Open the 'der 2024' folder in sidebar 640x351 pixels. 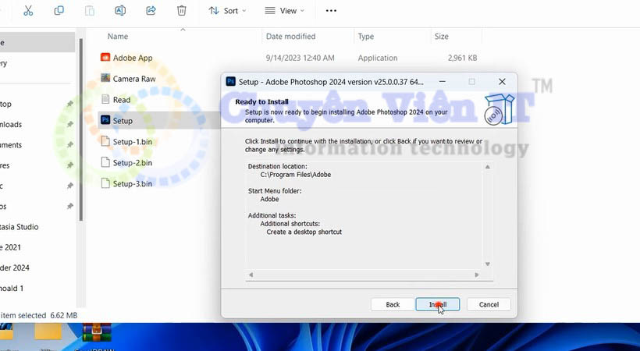(15, 268)
